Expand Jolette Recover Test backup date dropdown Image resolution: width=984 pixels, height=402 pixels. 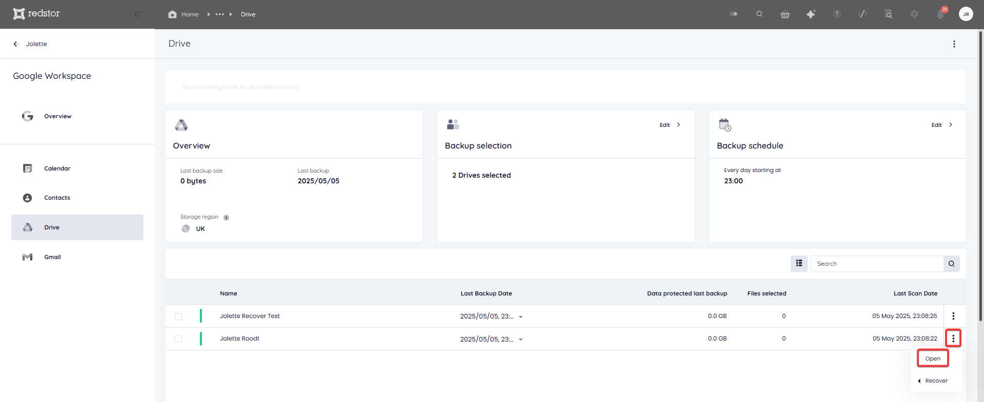pos(521,317)
